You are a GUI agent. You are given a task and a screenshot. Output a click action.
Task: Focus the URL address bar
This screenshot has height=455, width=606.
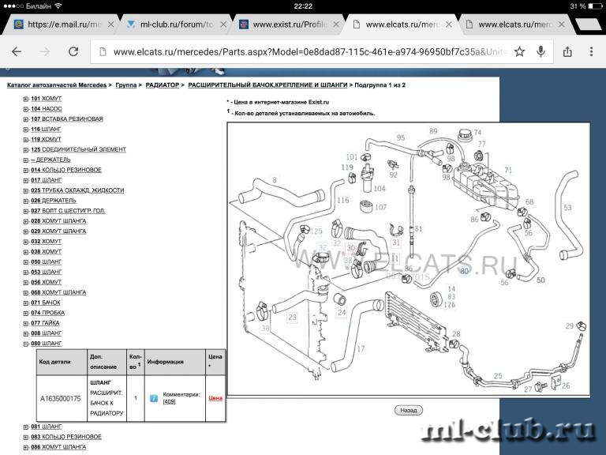[x=308, y=52]
